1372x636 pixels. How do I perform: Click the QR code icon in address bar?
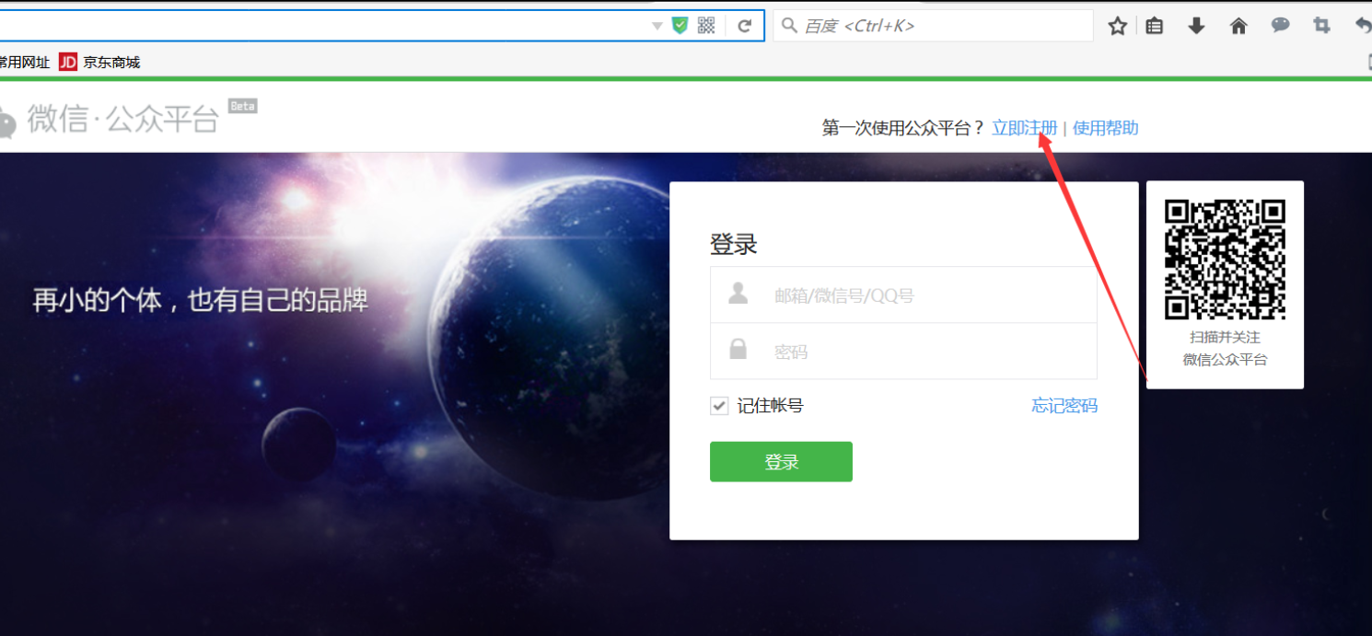(706, 26)
